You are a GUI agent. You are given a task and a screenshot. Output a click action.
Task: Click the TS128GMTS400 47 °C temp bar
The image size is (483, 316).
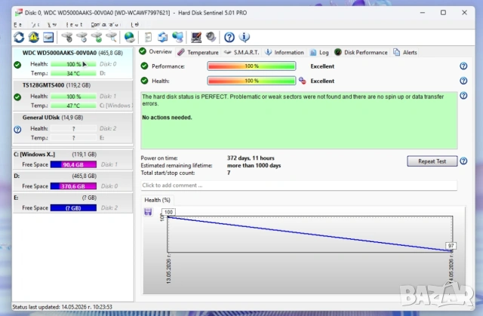coord(73,106)
